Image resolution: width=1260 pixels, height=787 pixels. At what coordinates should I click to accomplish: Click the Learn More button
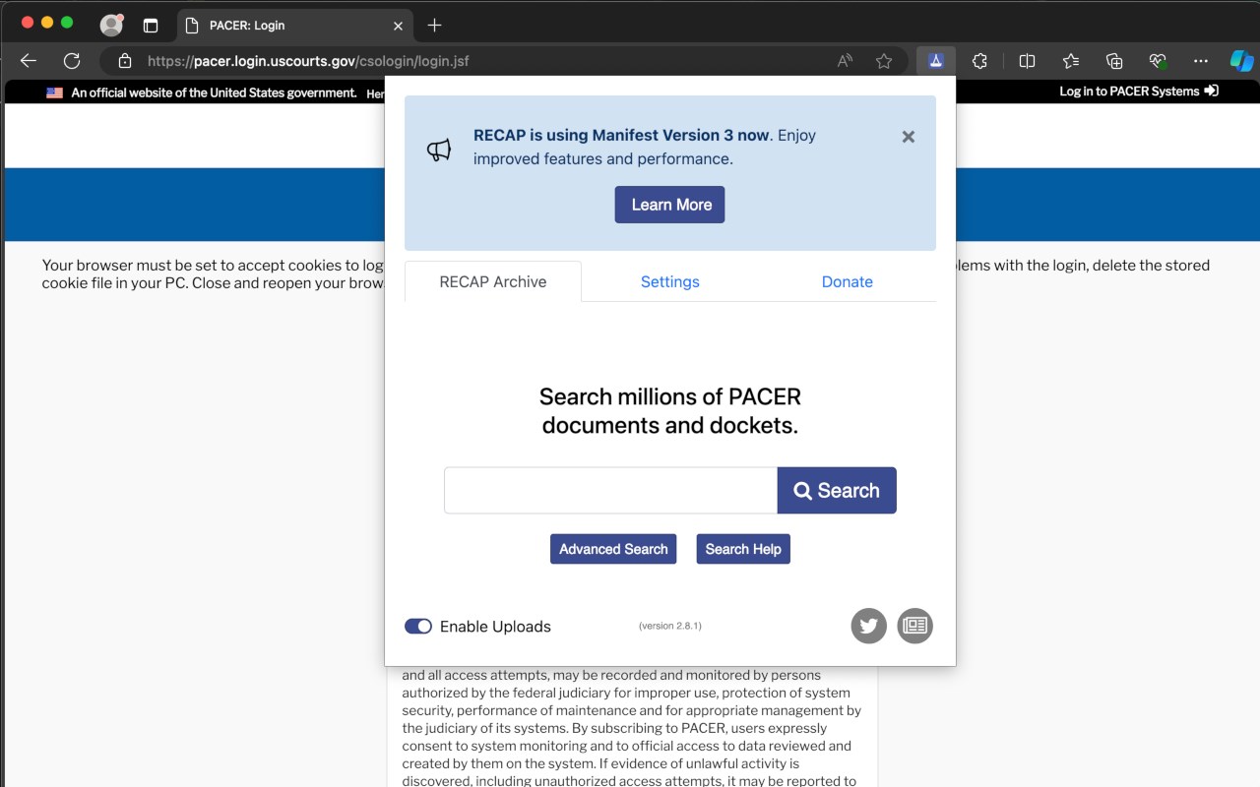(x=669, y=205)
